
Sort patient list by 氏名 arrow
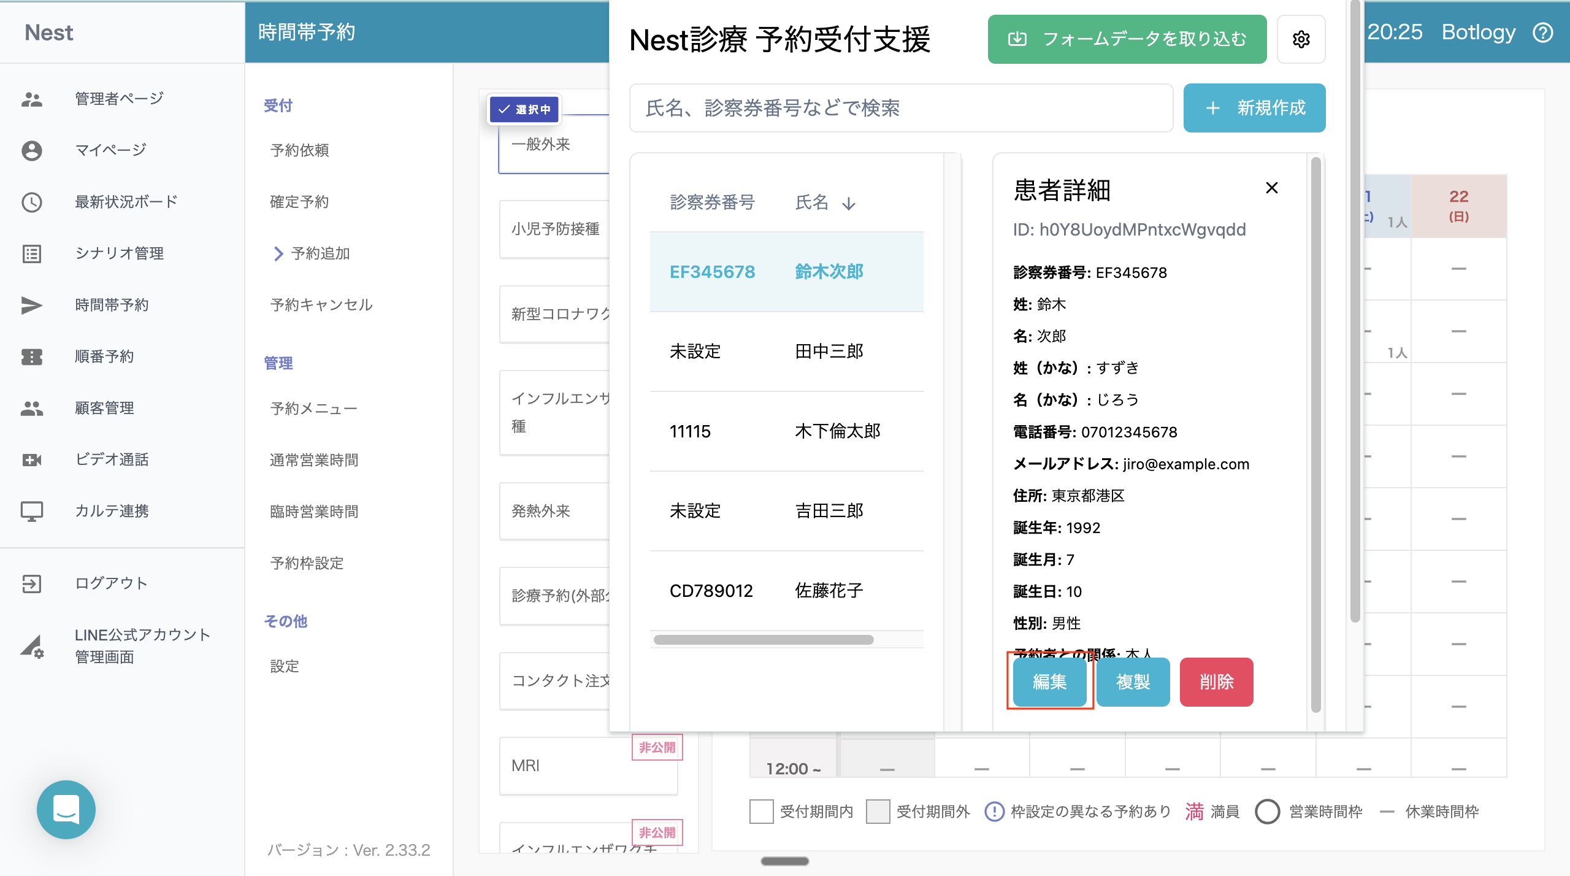point(849,203)
